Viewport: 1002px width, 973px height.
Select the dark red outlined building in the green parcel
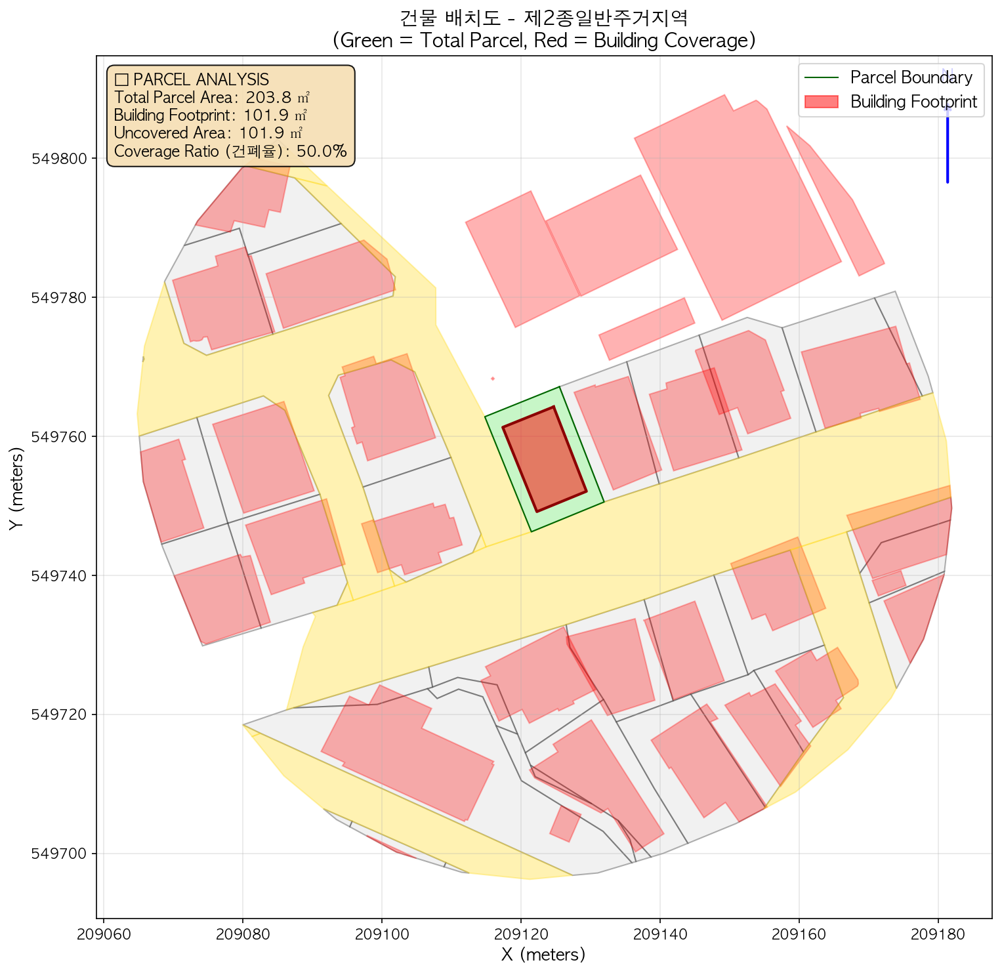(x=544, y=459)
